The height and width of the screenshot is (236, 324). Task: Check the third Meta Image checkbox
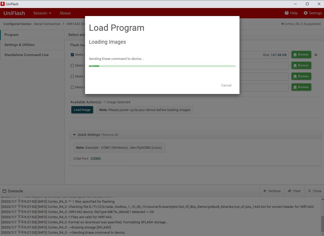click(x=72, y=76)
